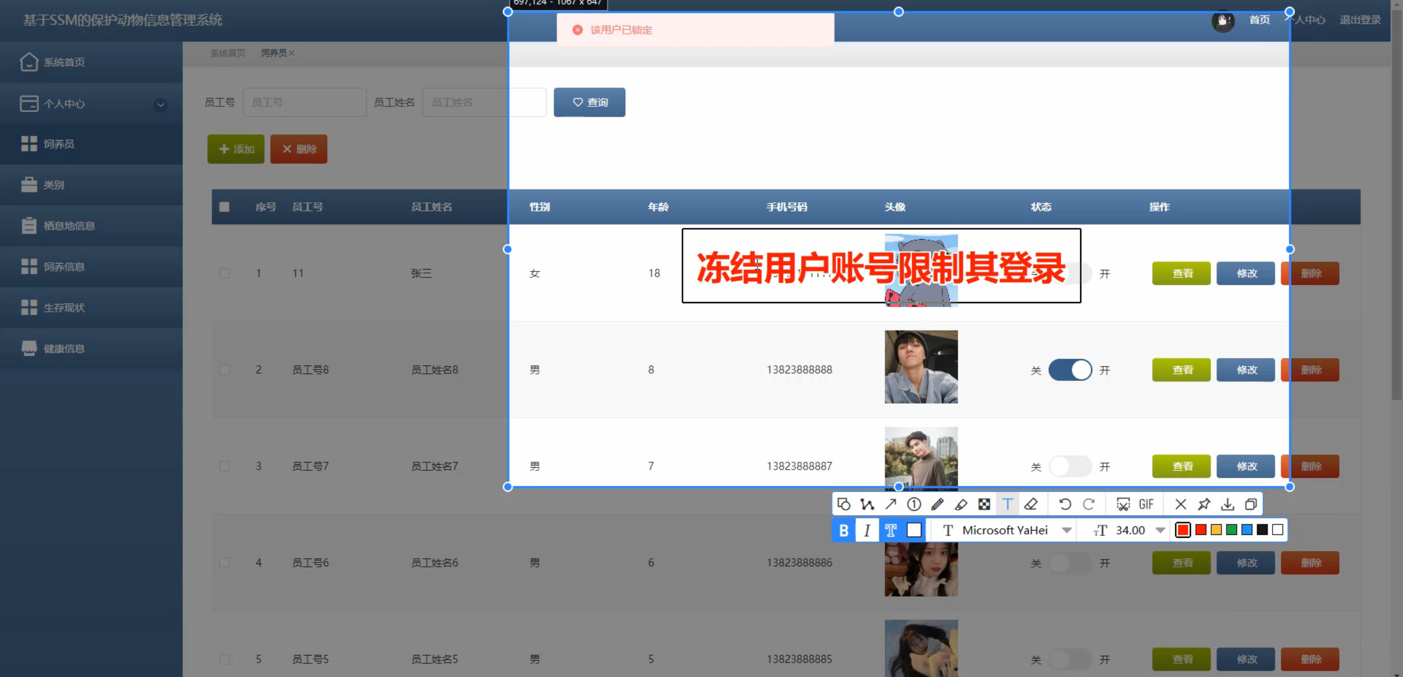This screenshot has width=1403, height=677.
Task: Switch off status toggle for 员工号8
Action: pyautogui.click(x=1070, y=370)
